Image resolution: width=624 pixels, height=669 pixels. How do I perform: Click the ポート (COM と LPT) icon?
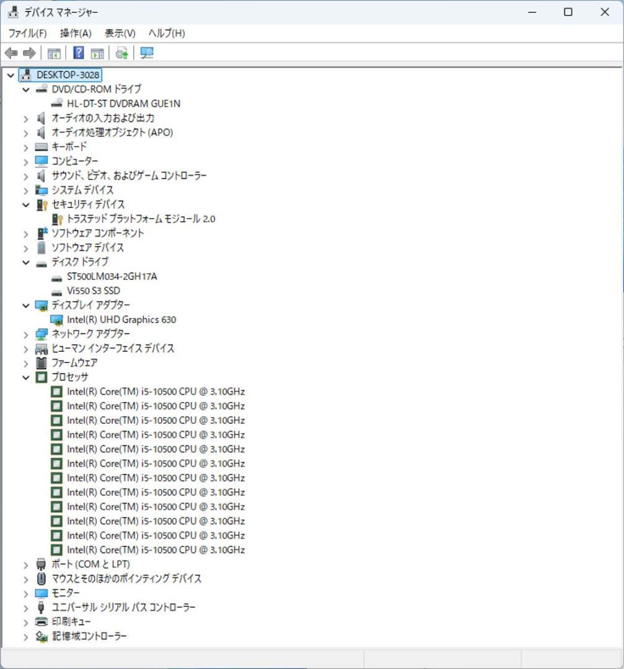[x=41, y=564]
